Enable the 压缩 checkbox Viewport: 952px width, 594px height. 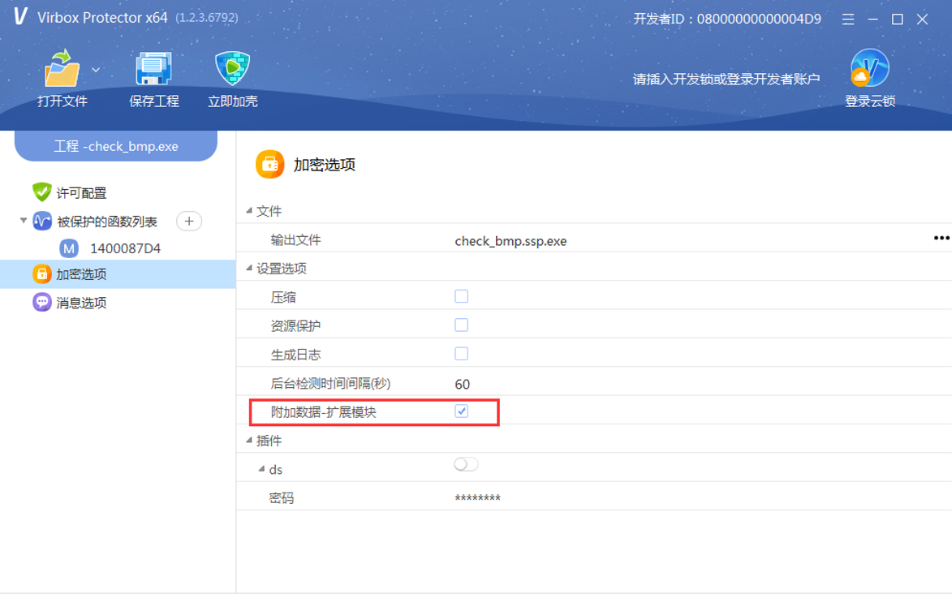click(x=462, y=296)
